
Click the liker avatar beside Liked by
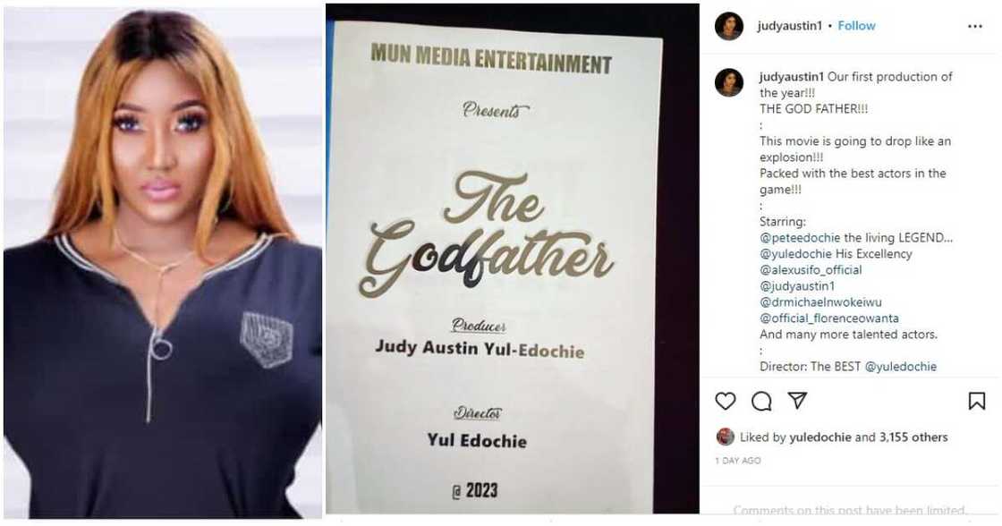tap(726, 437)
